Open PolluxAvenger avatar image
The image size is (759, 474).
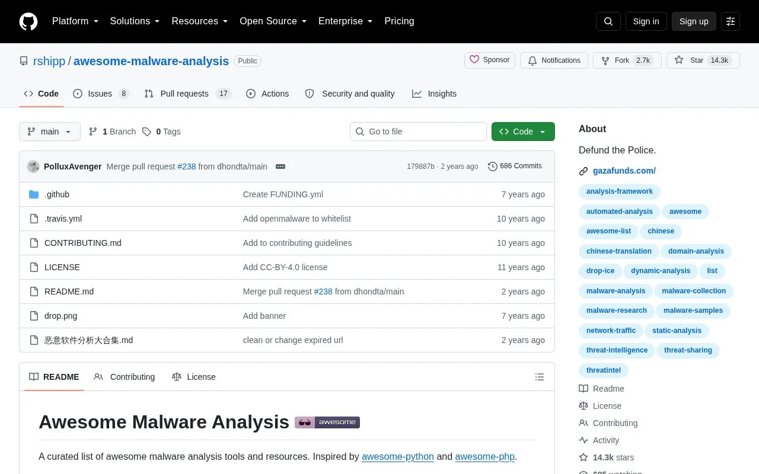(33, 166)
